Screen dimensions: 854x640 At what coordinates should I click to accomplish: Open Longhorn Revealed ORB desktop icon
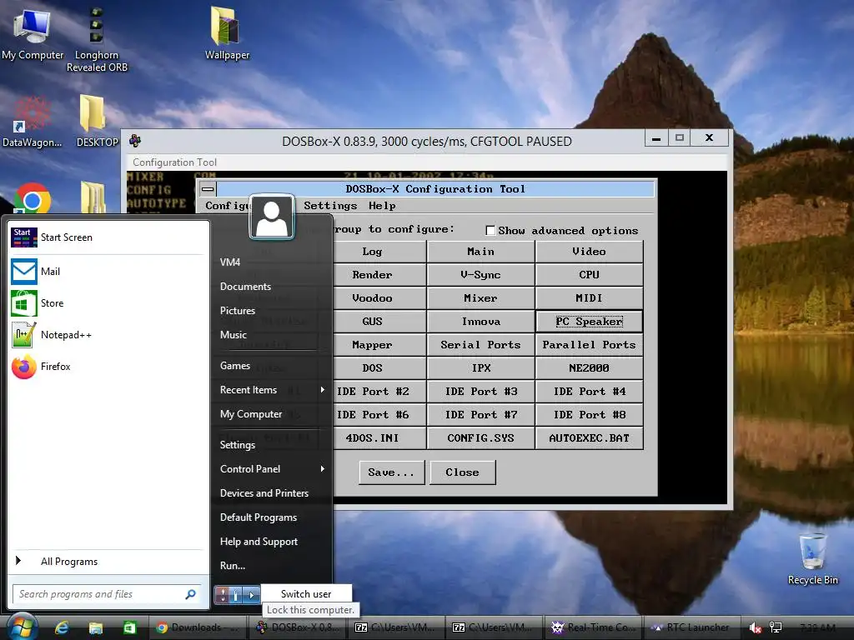pos(97,39)
